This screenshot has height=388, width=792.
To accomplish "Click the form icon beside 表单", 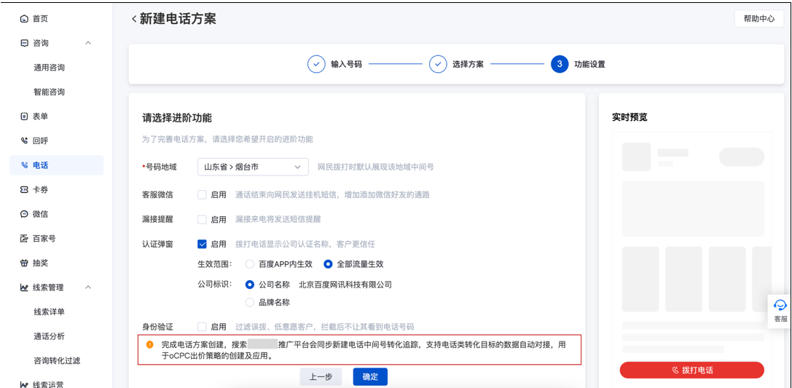I will coord(24,116).
